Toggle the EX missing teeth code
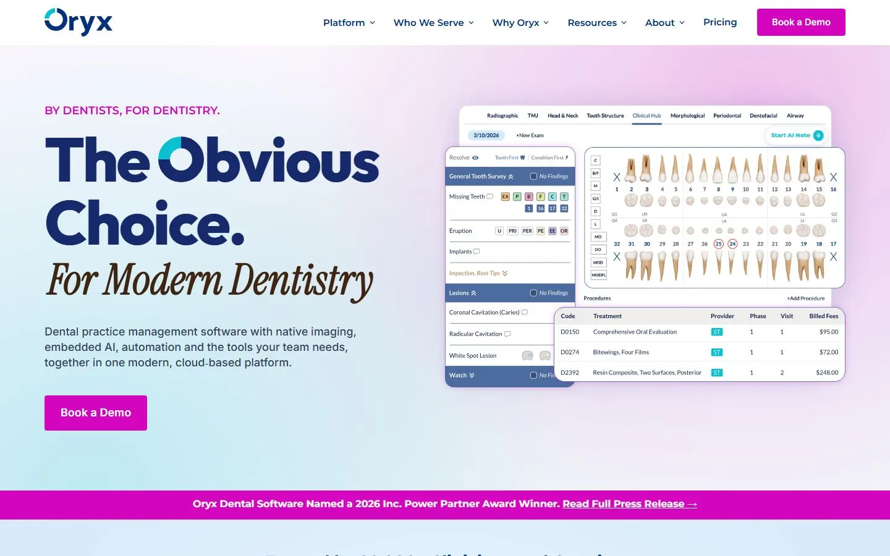890x556 pixels. coord(505,196)
